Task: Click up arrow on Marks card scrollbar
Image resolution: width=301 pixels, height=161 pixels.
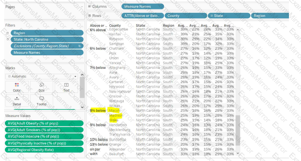Action: [82, 75]
